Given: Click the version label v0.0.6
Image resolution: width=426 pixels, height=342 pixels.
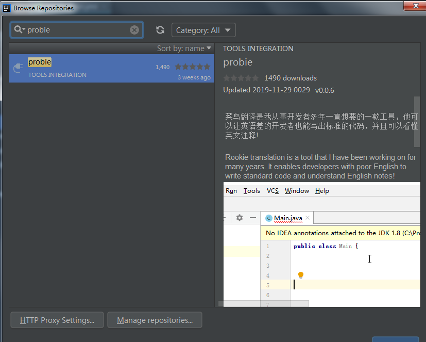Looking at the screenshot, I should click(x=325, y=90).
